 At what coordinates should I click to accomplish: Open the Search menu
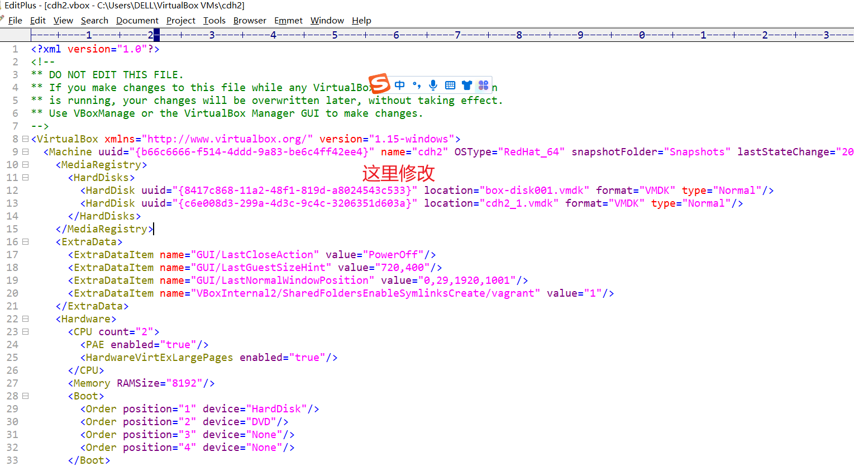(x=94, y=21)
